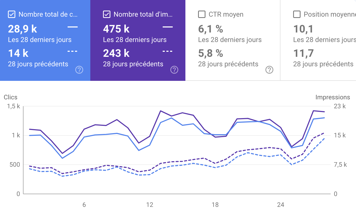Select the 28,9 k clicks value
Viewport: 356px width, 214px height.
point(23,29)
